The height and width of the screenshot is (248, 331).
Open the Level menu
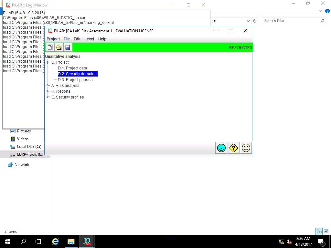pos(89,39)
